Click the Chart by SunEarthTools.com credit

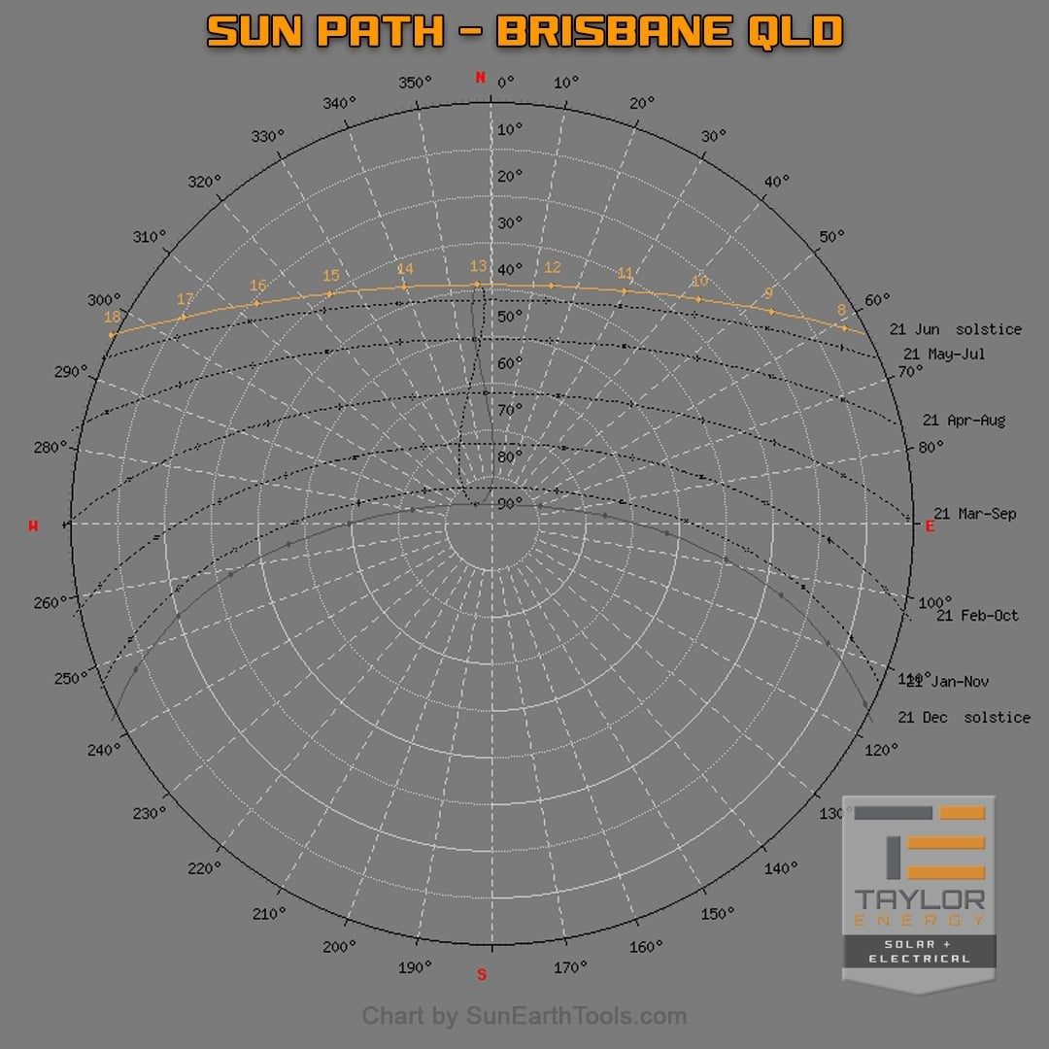pos(524,1017)
